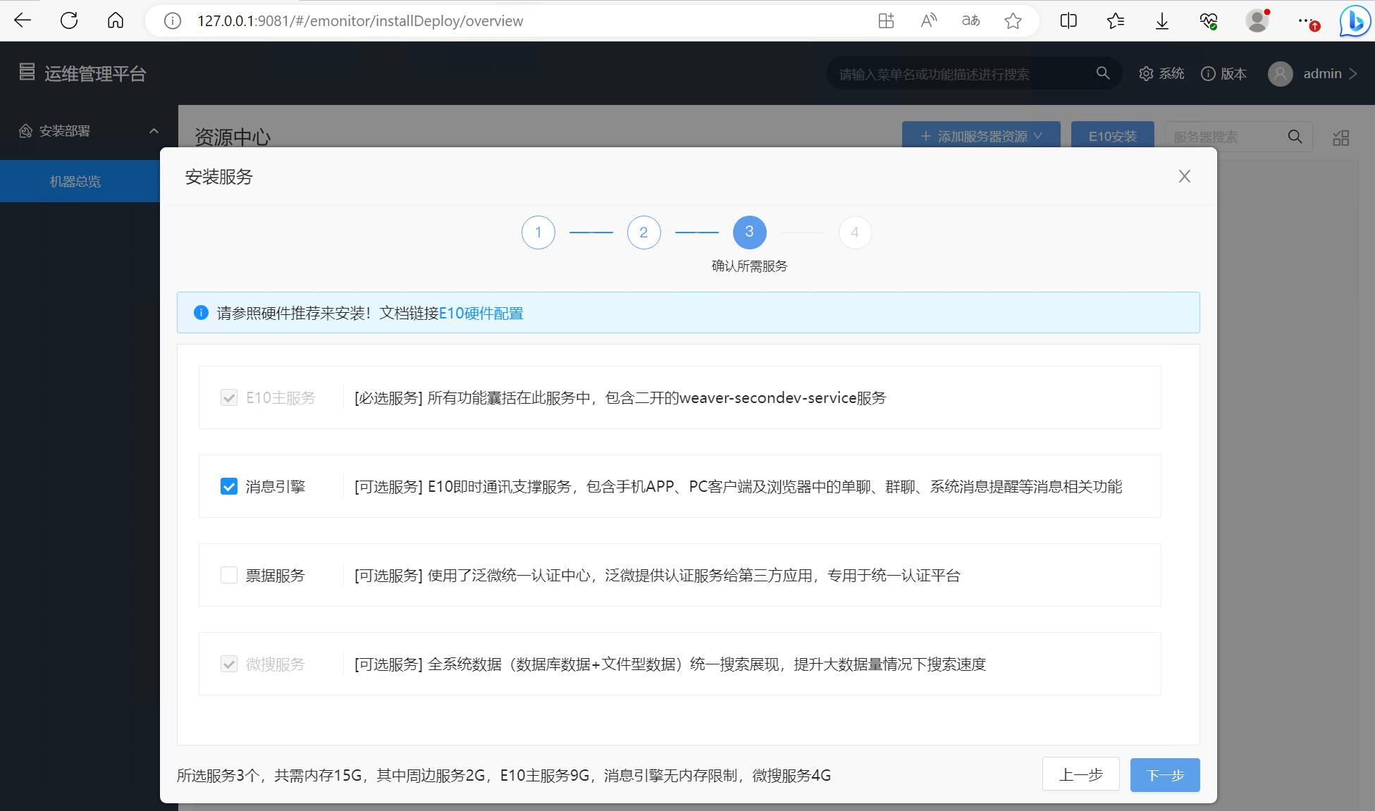This screenshot has width=1375, height=811.
Task: Open the translate page icon
Action: point(970,21)
